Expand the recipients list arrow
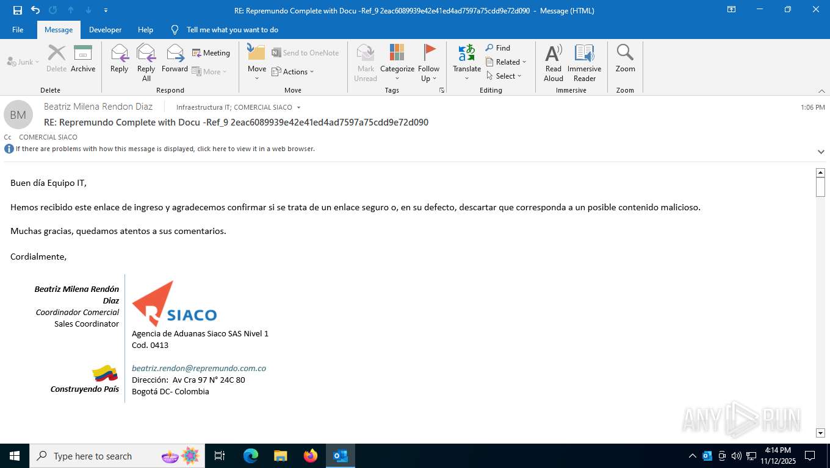Screen dimensions: 830x468 298,107
